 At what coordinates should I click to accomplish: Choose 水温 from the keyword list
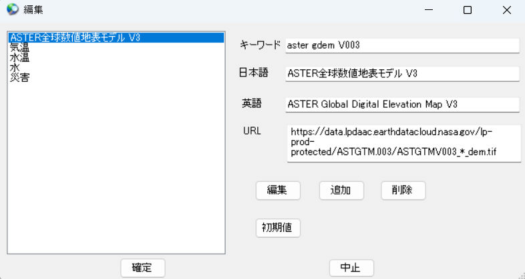(19, 58)
